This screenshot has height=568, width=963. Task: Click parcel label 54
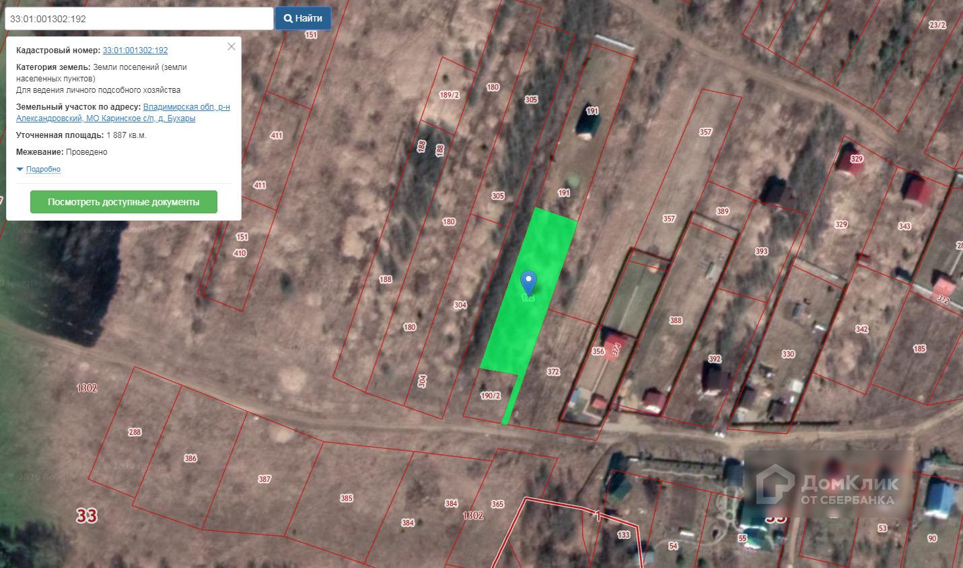tap(673, 546)
